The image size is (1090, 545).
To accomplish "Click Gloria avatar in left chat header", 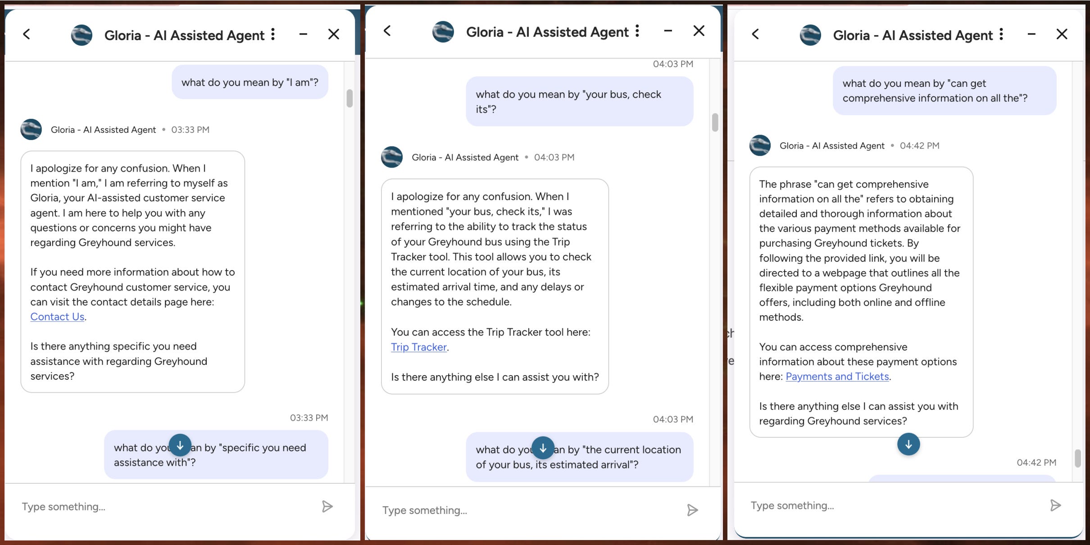I will point(82,35).
